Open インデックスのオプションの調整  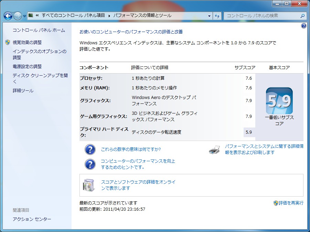point(40,55)
